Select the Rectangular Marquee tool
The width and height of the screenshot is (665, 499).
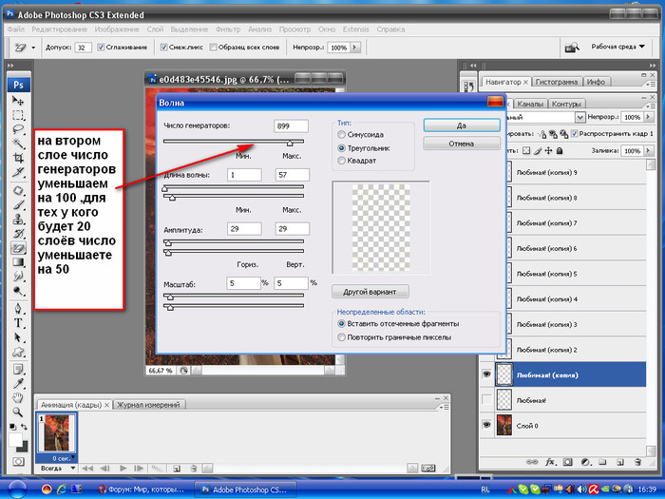tap(18, 115)
